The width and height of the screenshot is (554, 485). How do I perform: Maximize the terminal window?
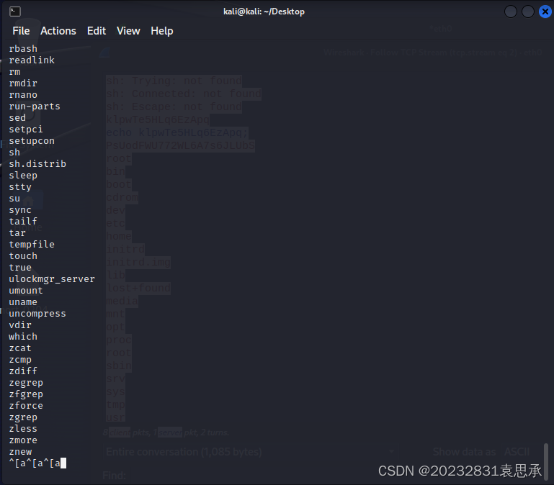pos(528,12)
